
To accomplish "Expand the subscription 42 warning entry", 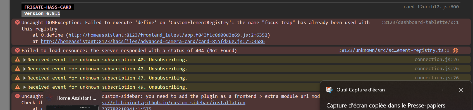I will (25, 69).
